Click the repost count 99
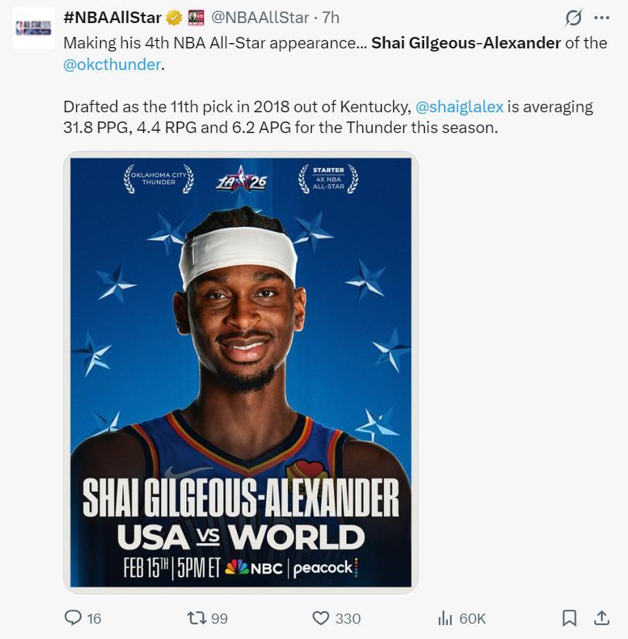 219,619
